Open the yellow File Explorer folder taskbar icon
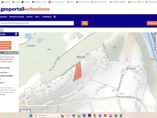This screenshot has height=118, width=157. [79, 115]
